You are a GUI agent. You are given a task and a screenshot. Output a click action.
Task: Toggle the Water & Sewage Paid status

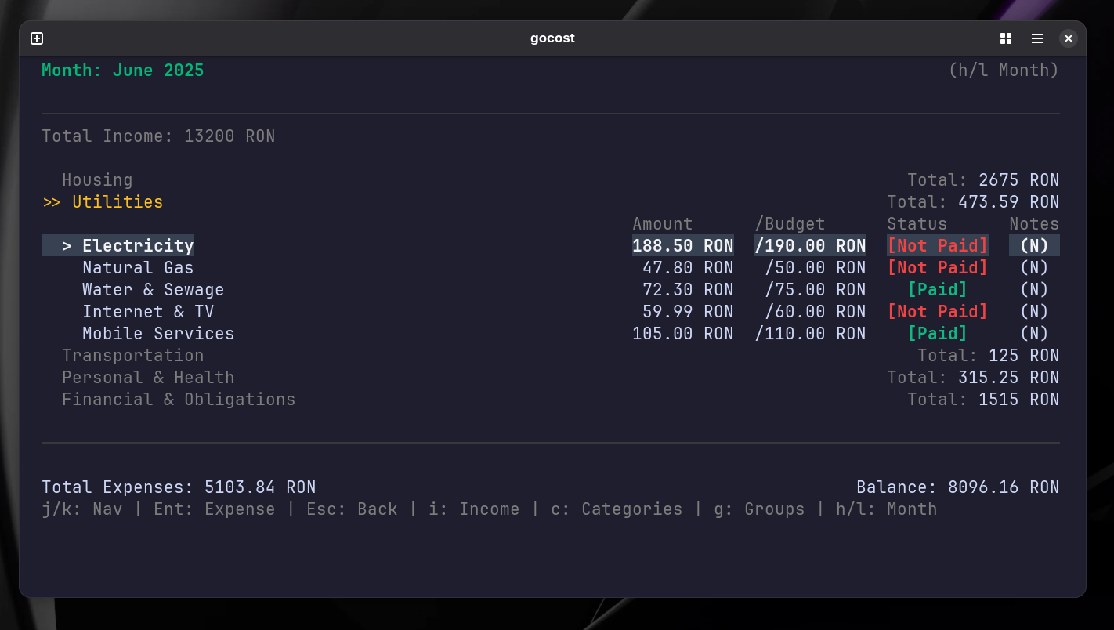937,290
